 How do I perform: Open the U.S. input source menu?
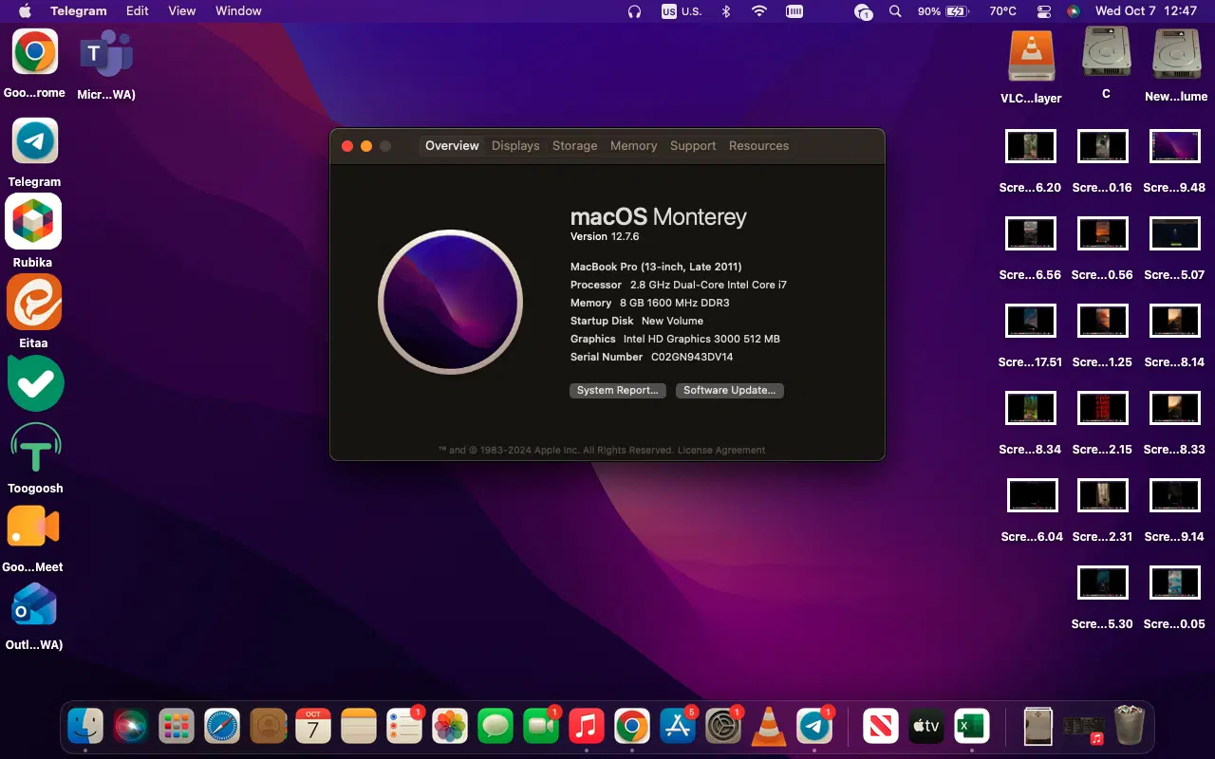[x=682, y=11]
